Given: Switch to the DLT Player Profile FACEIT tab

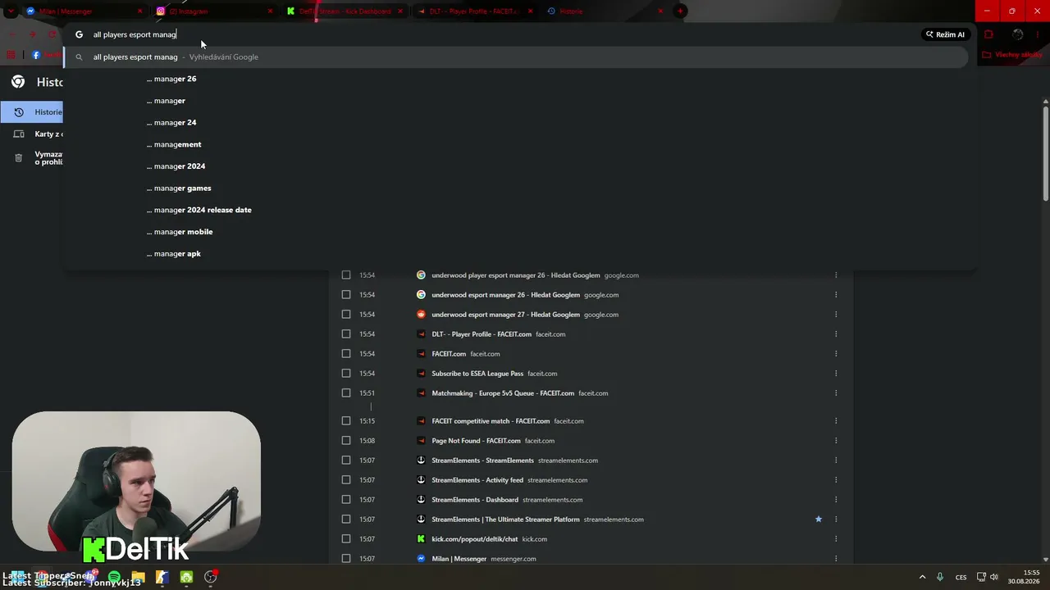Looking at the screenshot, I should coord(475,11).
